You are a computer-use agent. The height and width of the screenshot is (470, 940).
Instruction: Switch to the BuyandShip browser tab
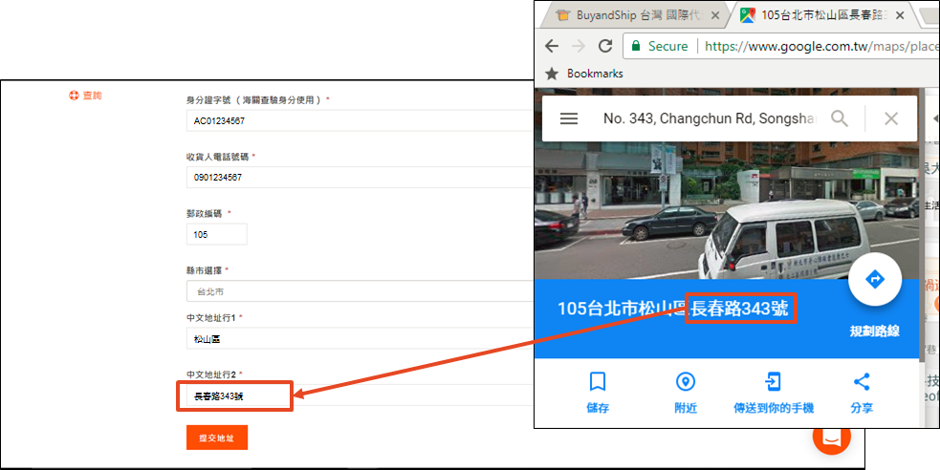(629, 15)
